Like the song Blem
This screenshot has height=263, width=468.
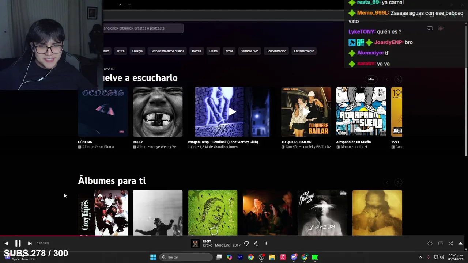pos(256,244)
